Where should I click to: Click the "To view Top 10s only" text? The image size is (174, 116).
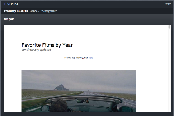click(x=76, y=58)
